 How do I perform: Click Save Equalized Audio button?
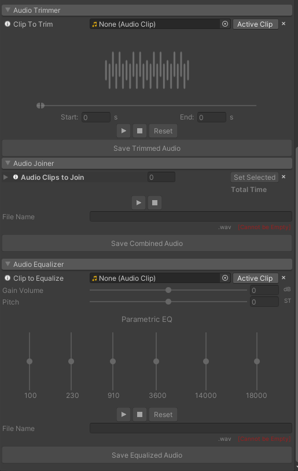coord(147,455)
